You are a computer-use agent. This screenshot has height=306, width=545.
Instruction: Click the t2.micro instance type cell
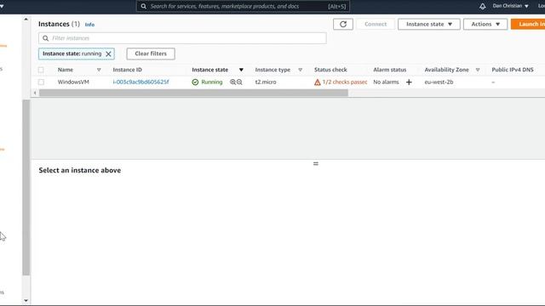tap(266, 82)
